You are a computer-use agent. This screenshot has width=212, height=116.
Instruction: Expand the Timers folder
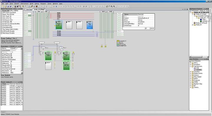point(191,87)
